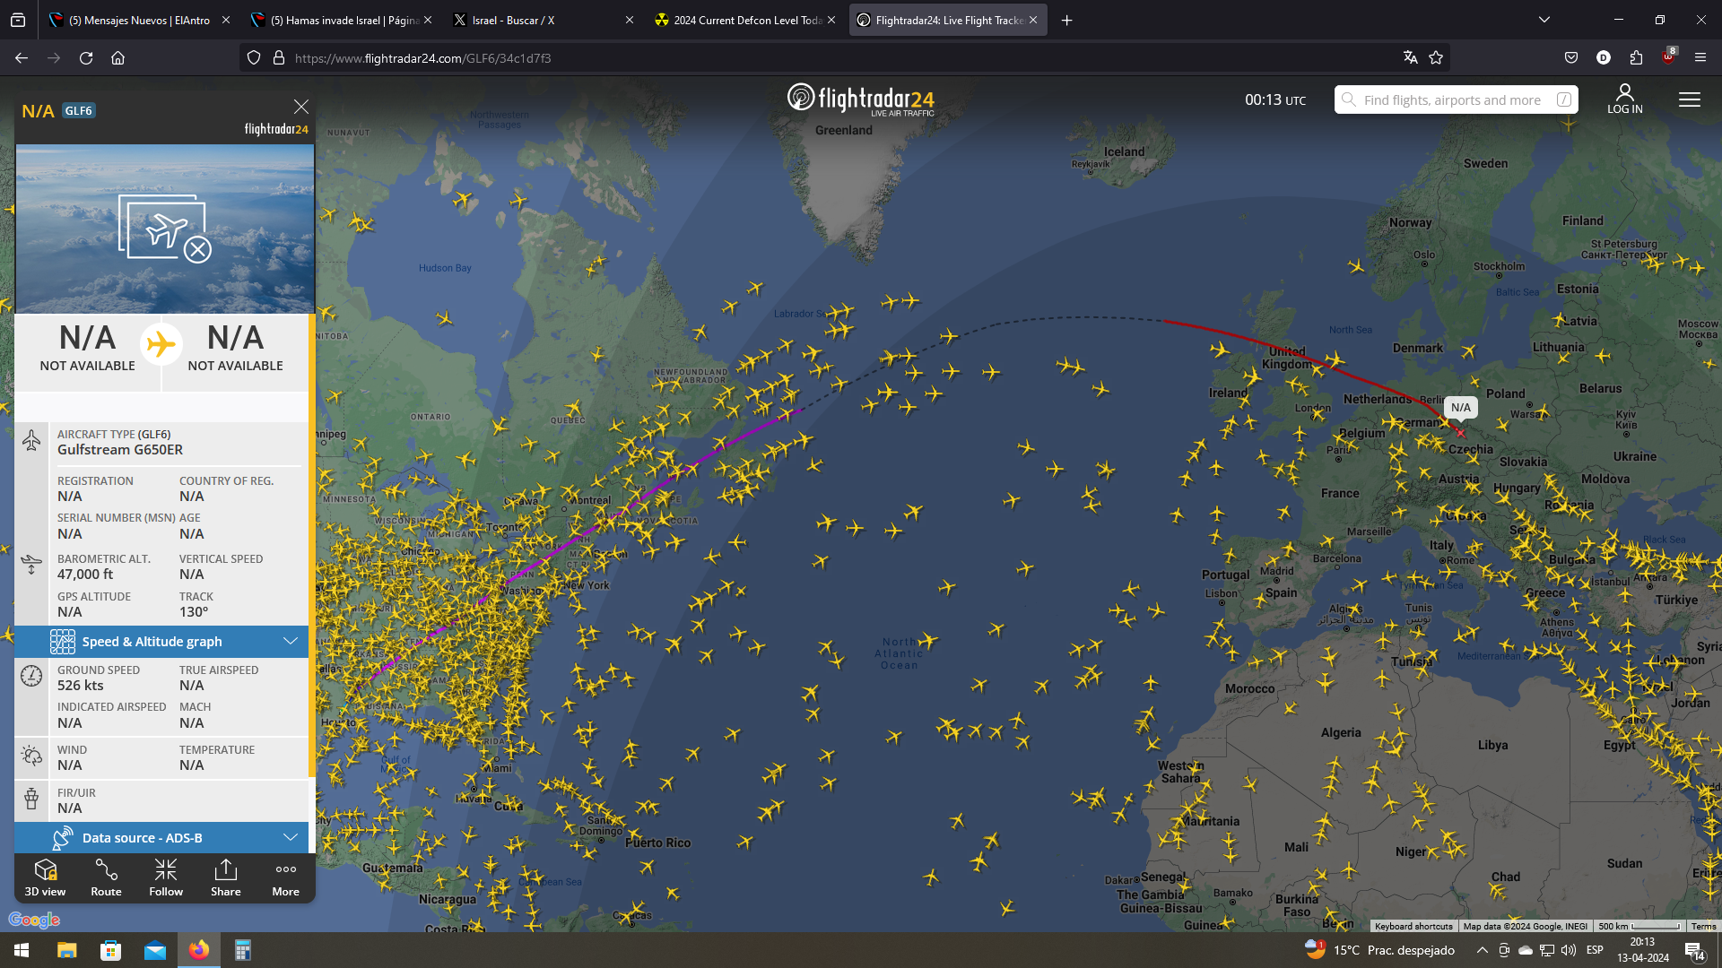Open the More options menu
This screenshot has width=1722, height=968.
(x=286, y=877)
